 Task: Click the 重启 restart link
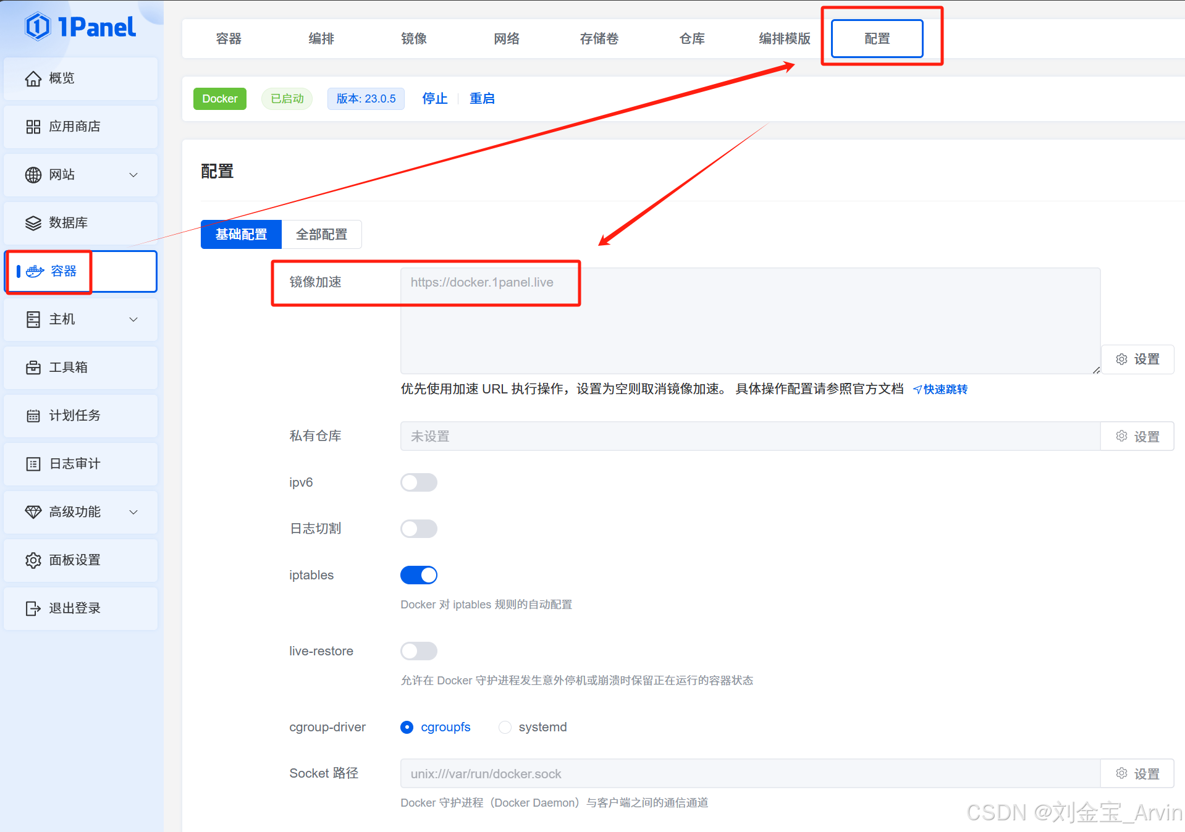click(482, 98)
